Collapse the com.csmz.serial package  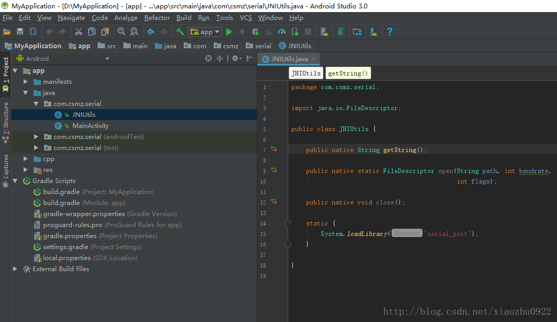36,104
